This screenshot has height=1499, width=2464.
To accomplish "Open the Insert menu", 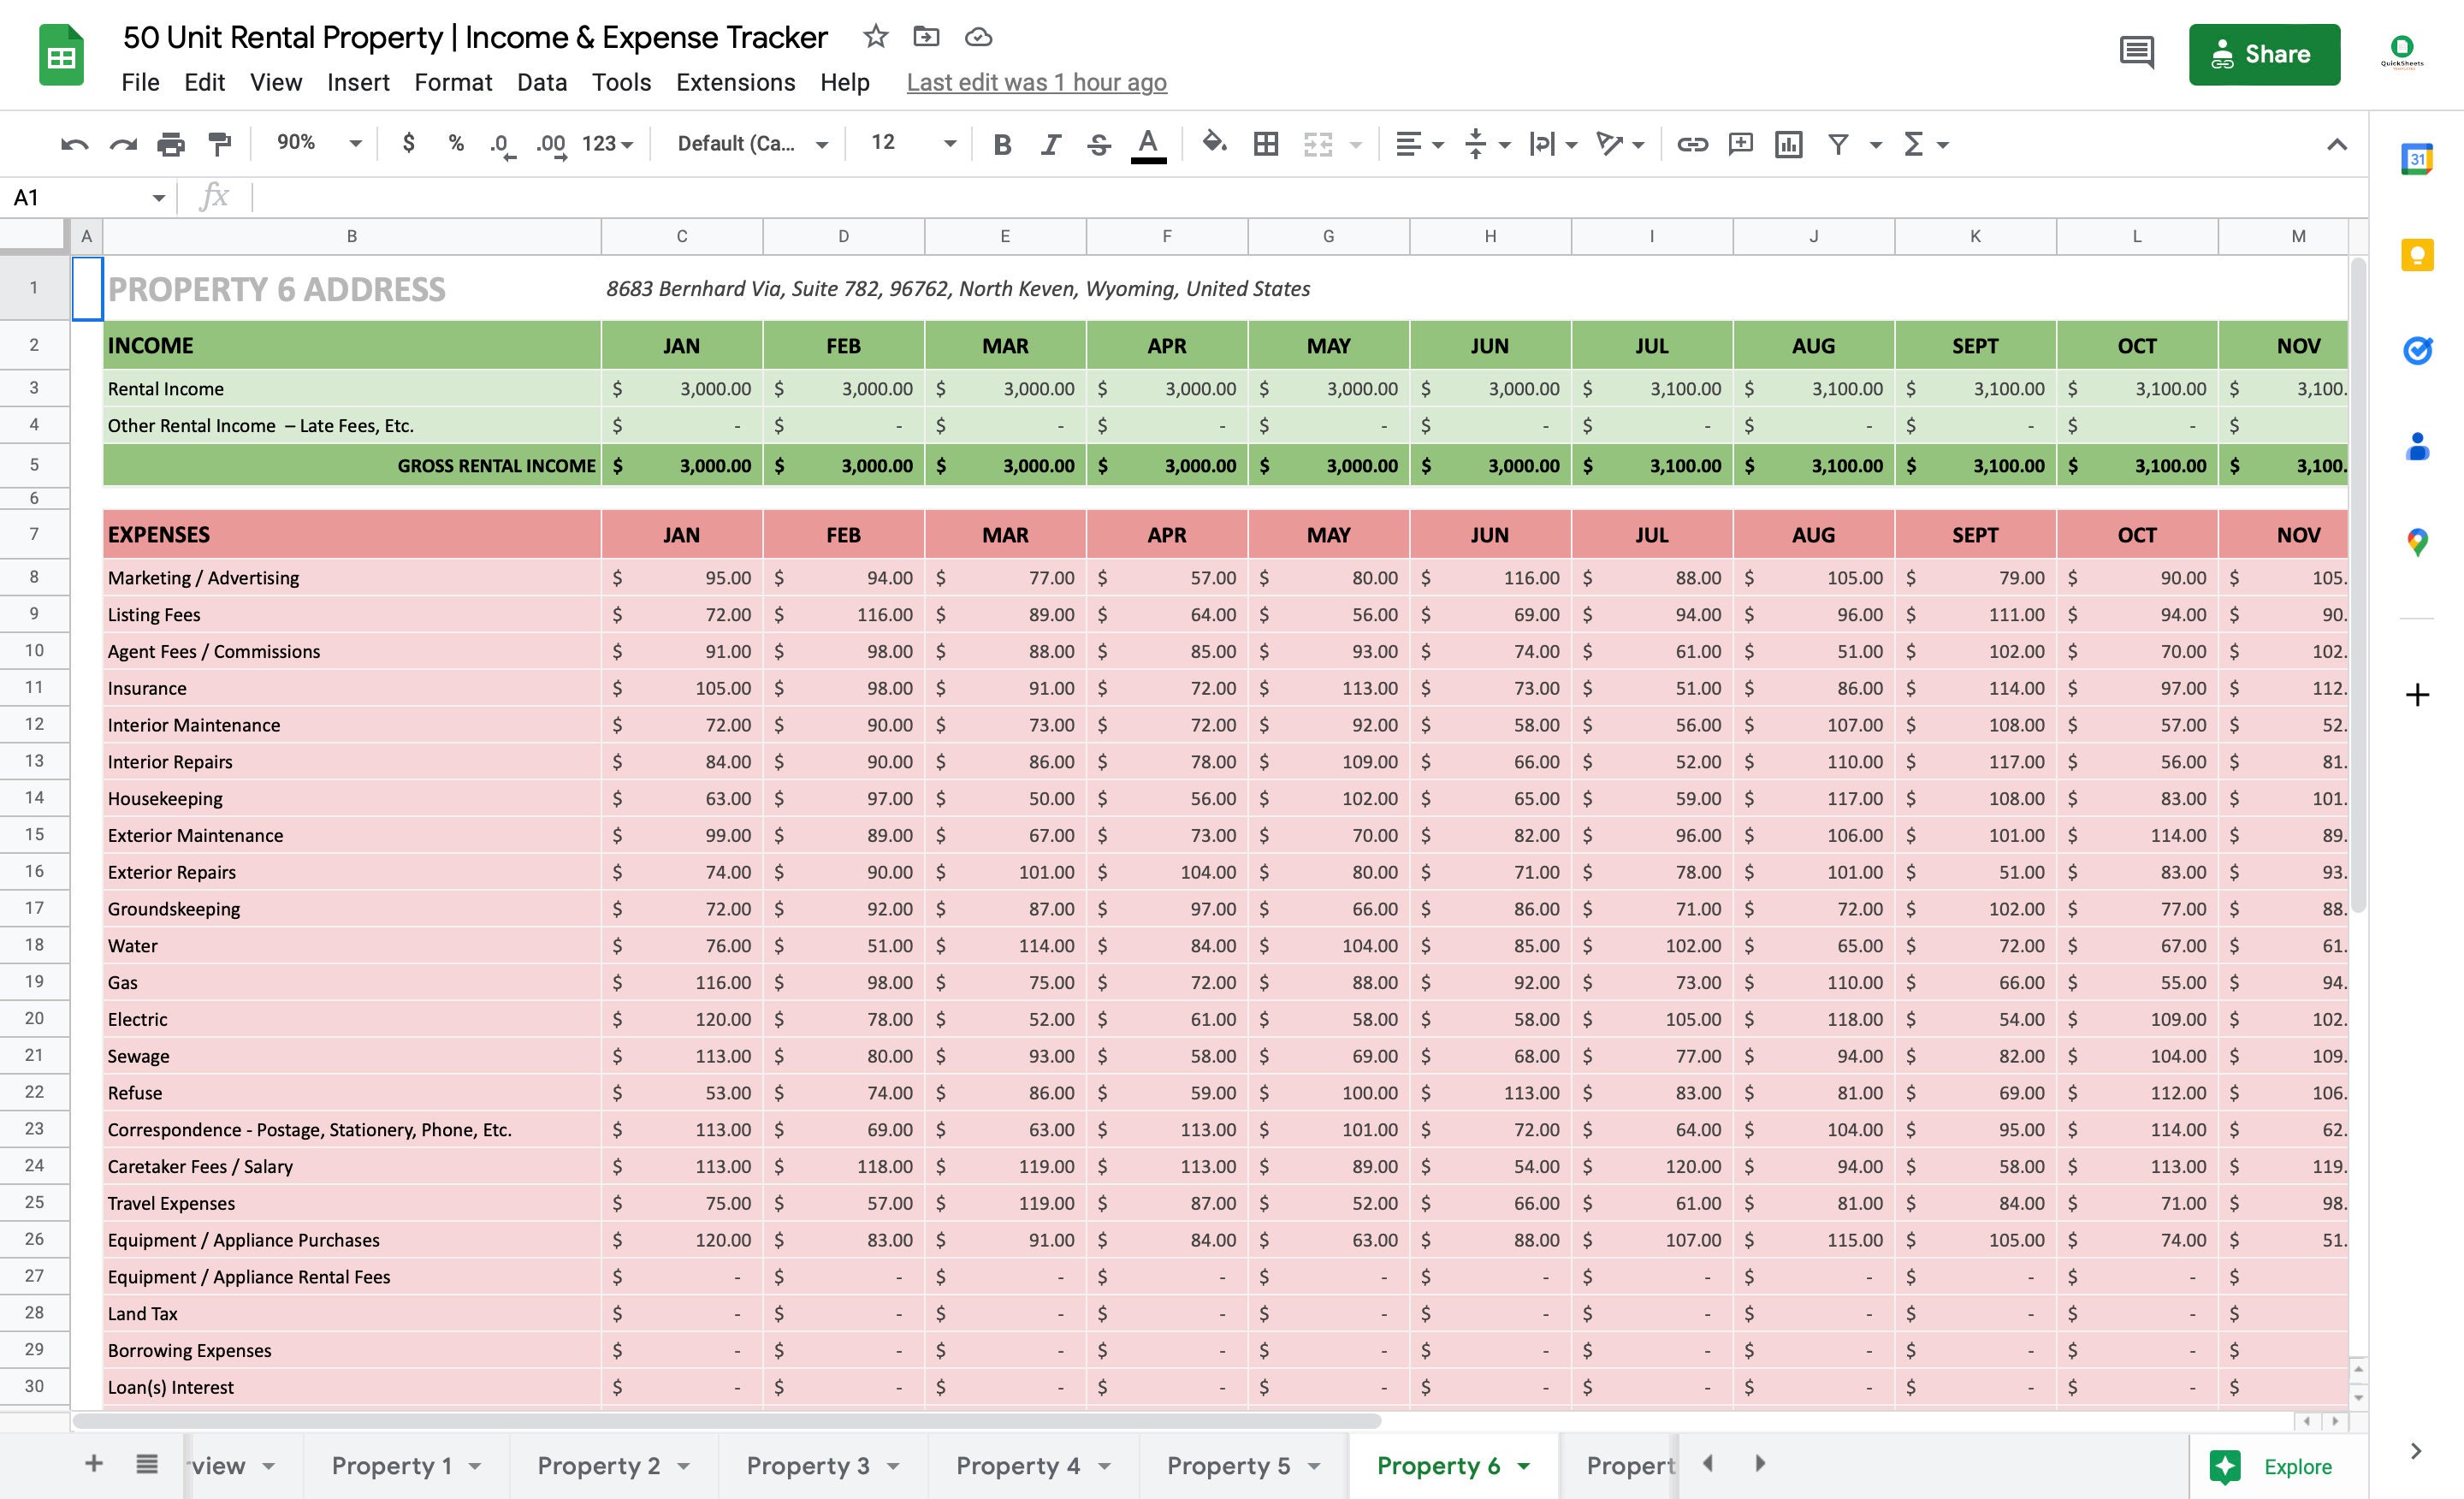I will [x=358, y=82].
